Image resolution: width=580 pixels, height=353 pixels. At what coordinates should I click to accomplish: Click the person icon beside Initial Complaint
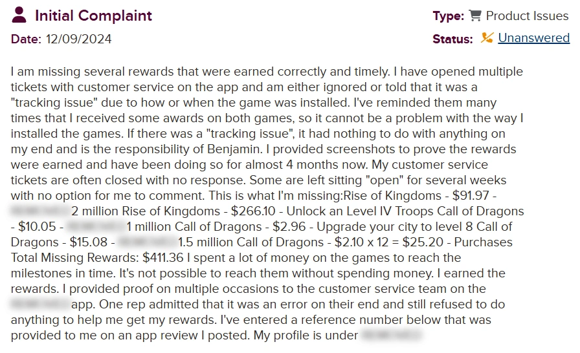click(x=20, y=15)
